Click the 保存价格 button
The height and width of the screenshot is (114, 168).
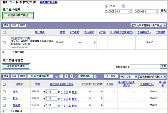111,76
